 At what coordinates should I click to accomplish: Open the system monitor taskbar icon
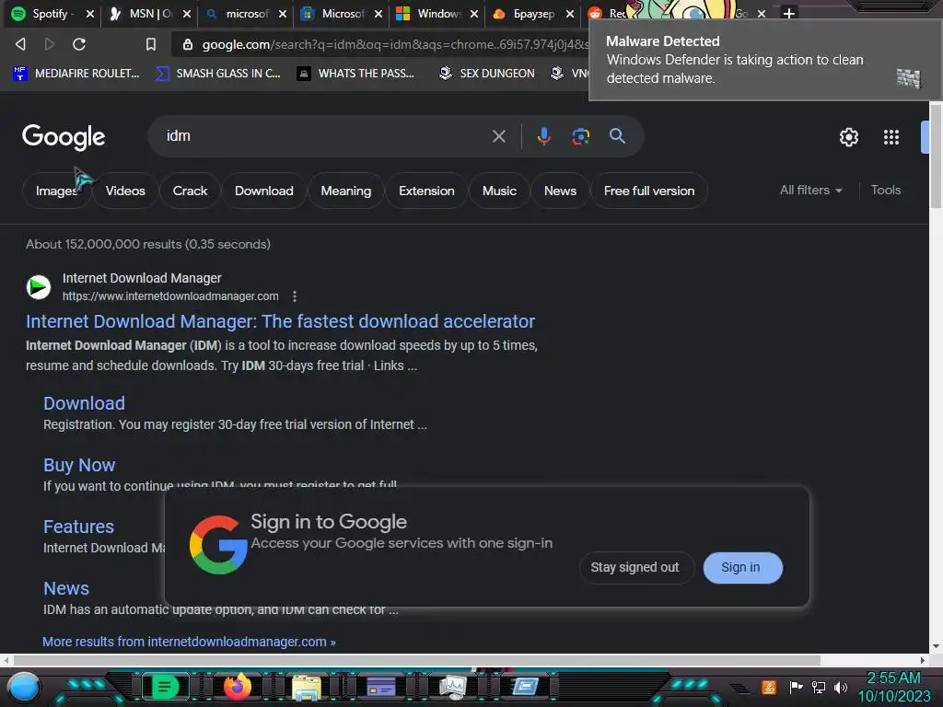[x=453, y=687]
